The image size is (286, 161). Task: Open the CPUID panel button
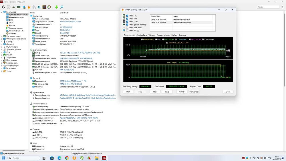tap(182, 92)
